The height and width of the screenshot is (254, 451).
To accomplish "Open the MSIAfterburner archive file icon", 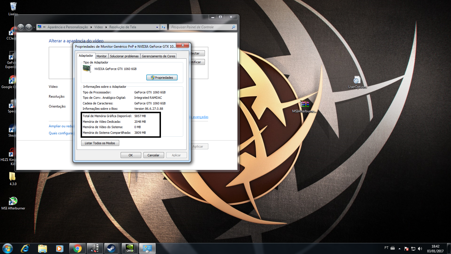I will [304, 104].
